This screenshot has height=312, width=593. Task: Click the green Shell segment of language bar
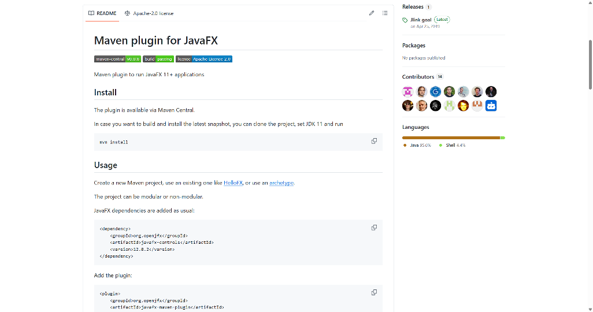[503, 138]
